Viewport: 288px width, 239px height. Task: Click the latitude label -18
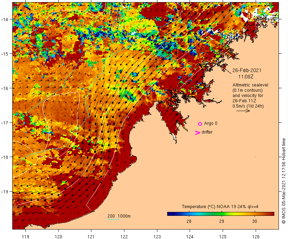[4, 157]
